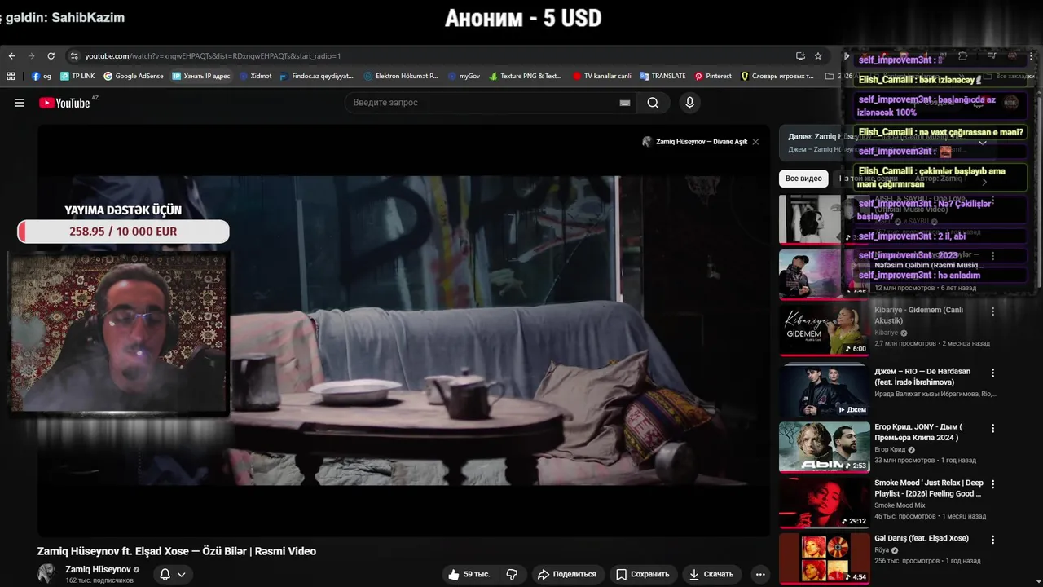Open options menu for Gəl Danış video
1043x587 pixels.
click(992, 539)
